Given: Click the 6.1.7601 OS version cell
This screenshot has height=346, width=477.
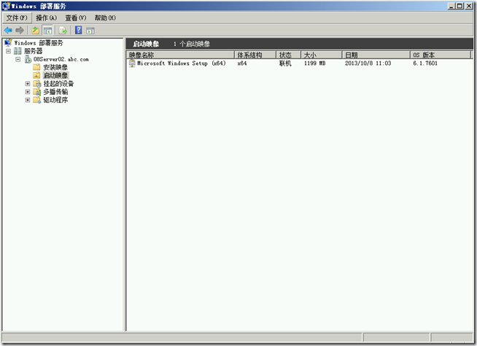Looking at the screenshot, I should pyautogui.click(x=425, y=64).
